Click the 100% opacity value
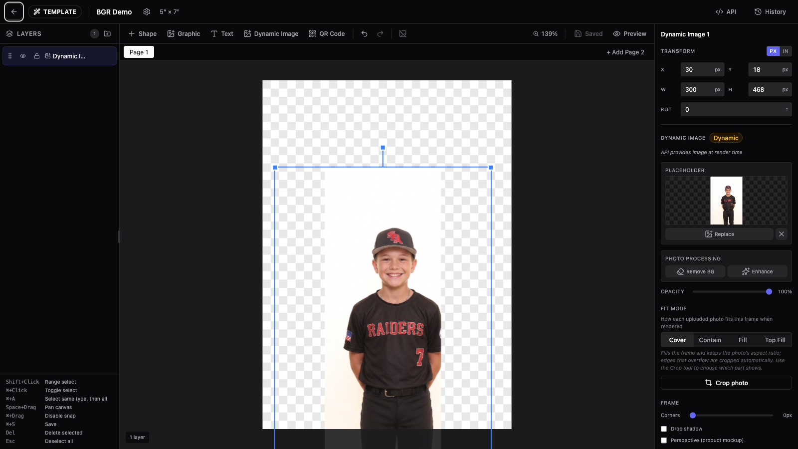Screen dimensions: 798x449 [785, 292]
